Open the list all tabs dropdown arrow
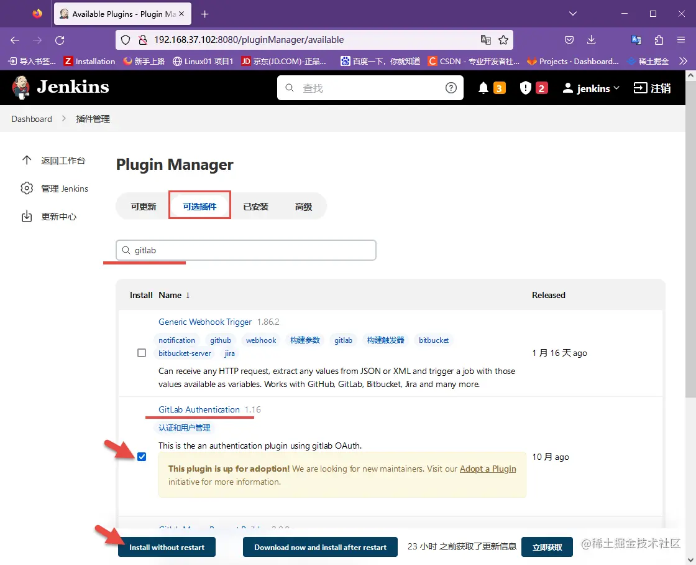 (x=573, y=14)
